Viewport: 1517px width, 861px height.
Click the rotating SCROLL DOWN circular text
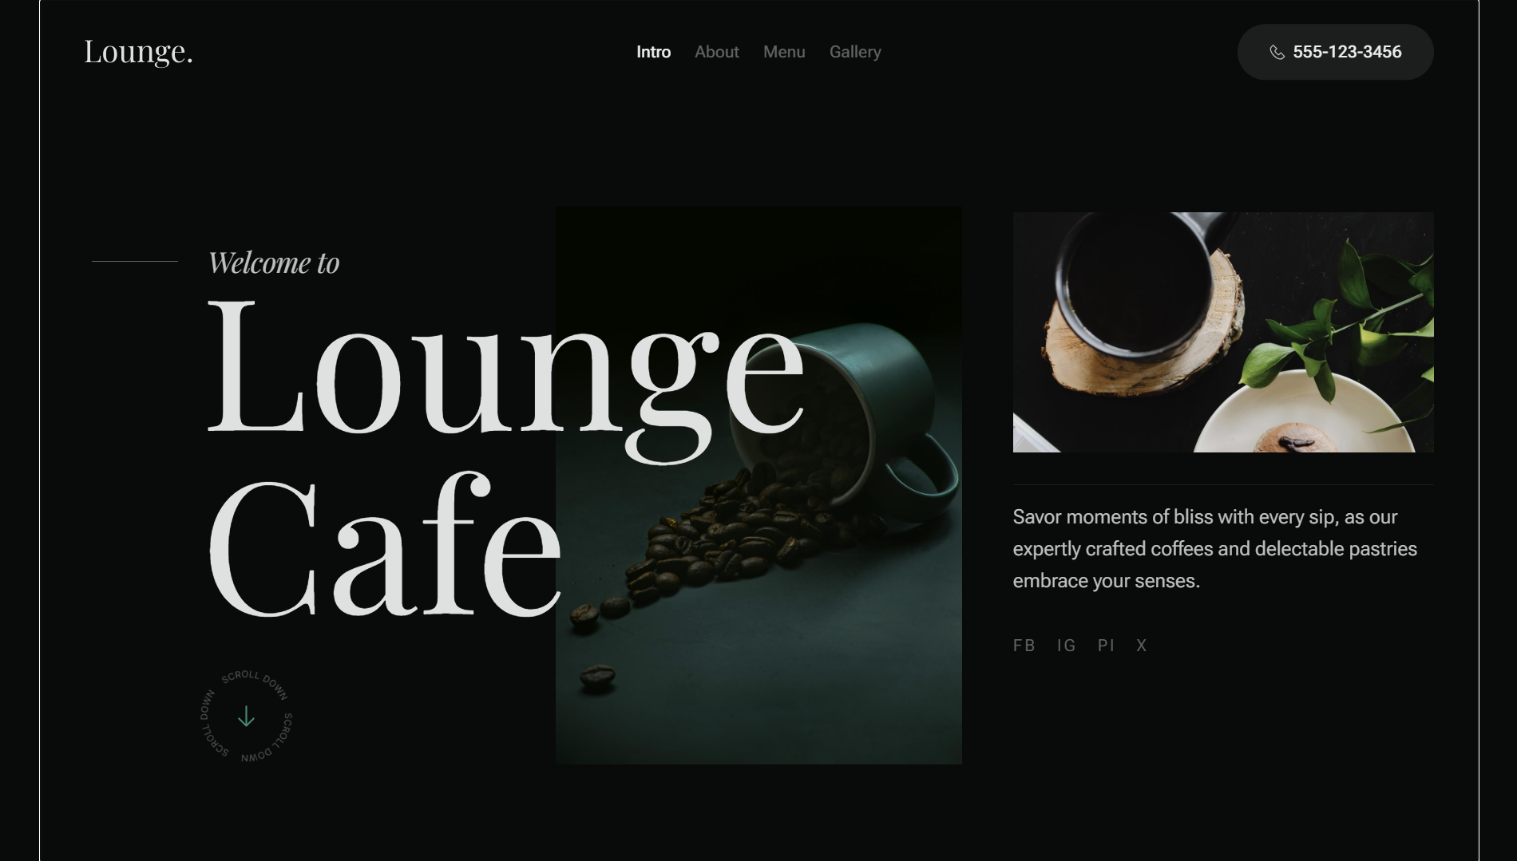246,717
